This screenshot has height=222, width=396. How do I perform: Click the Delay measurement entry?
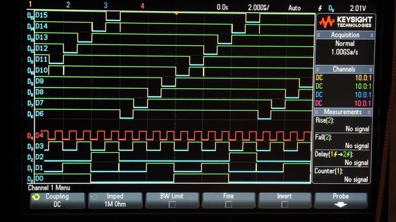[x=342, y=158]
